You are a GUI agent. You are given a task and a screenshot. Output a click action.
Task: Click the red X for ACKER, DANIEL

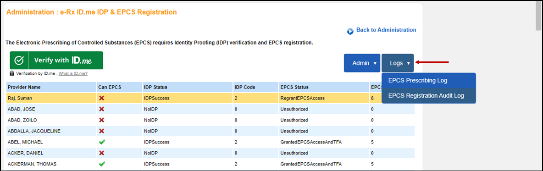102,153
